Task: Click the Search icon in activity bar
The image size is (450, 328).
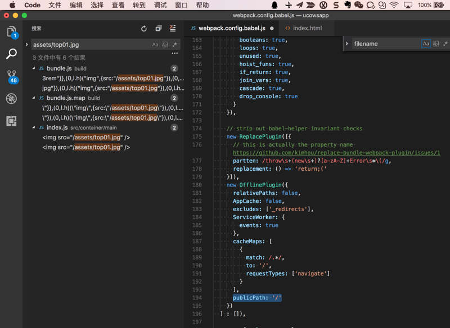Action: pos(11,54)
